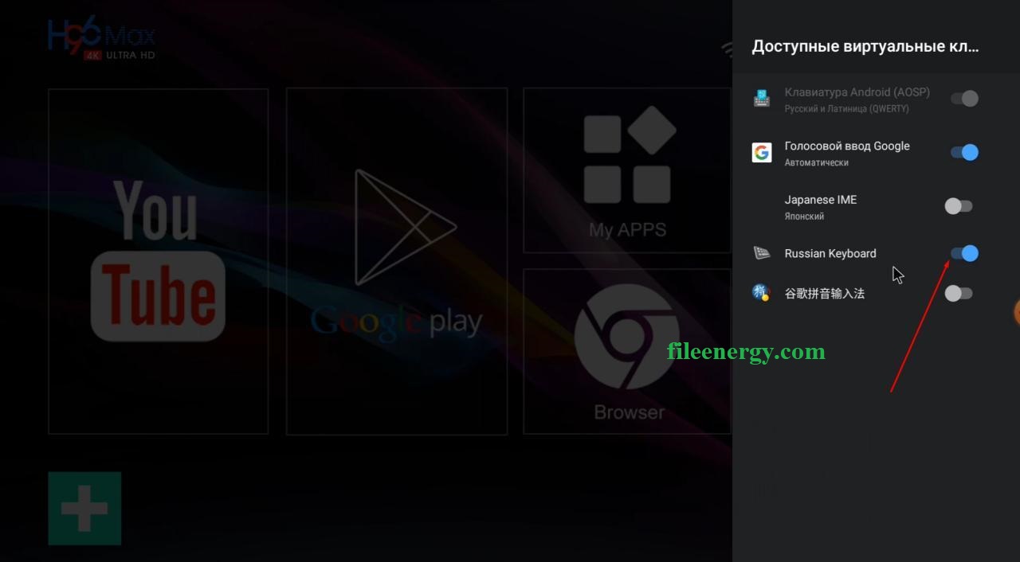This screenshot has width=1020, height=562.
Task: Click the H96 Max logo
Action: [101, 40]
